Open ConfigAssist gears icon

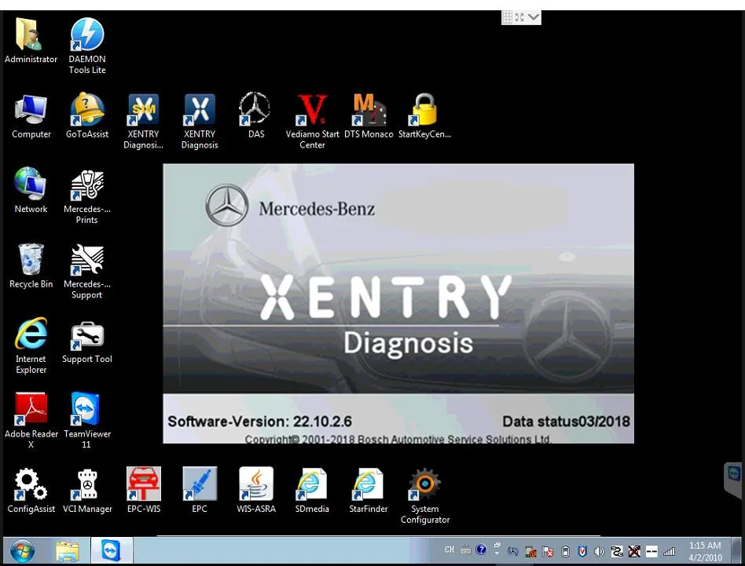coord(31,491)
